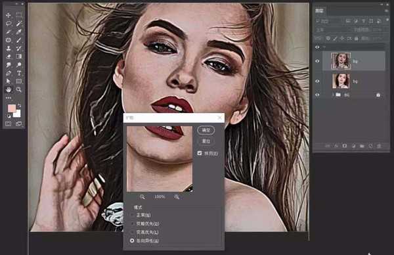Select the Path Selection arrow tool
The image size is (394, 255).
pyautogui.click(x=9, y=81)
